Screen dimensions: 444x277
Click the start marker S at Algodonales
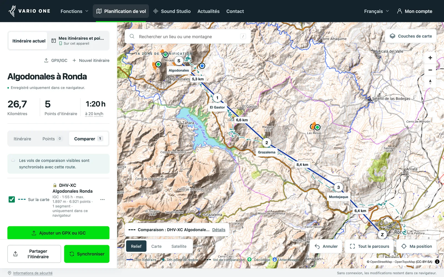tap(179, 61)
